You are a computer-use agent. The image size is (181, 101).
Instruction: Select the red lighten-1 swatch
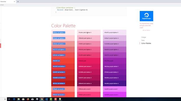click(63, 55)
